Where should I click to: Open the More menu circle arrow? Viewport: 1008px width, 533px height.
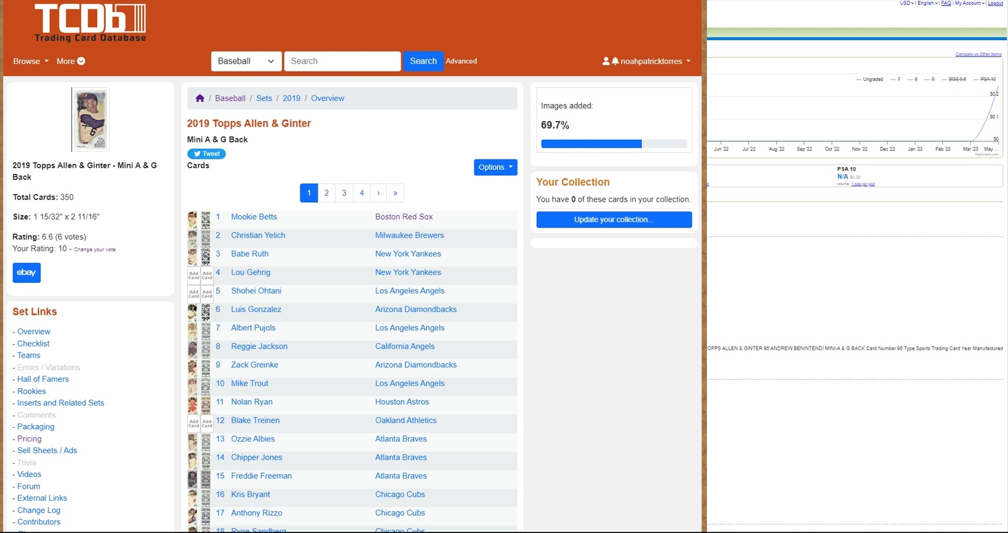(81, 61)
